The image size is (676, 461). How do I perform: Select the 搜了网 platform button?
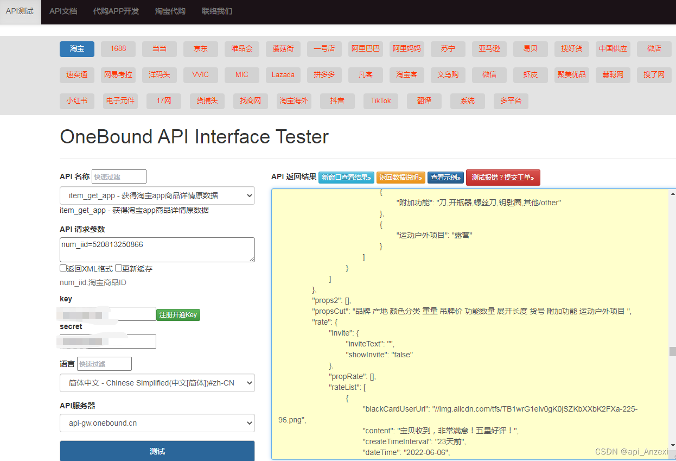coord(654,75)
